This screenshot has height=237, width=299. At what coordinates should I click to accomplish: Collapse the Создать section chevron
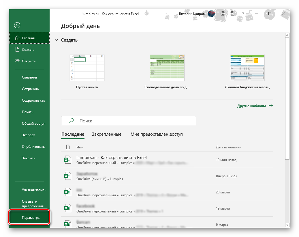(x=56, y=40)
